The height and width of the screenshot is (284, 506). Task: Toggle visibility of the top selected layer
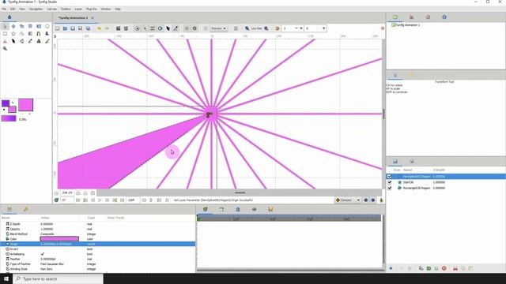coord(390,177)
